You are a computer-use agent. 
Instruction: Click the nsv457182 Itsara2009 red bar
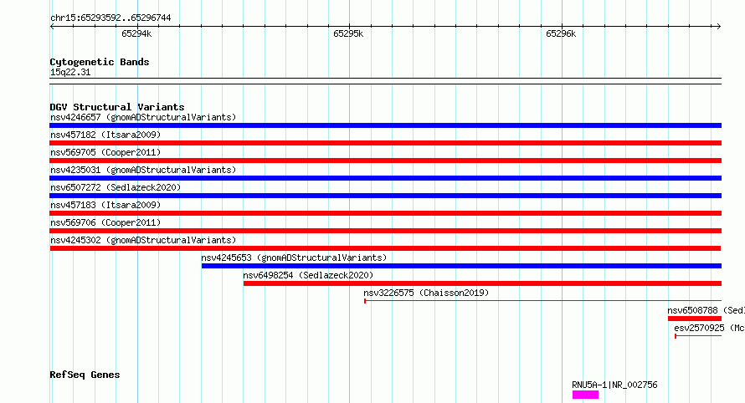click(385, 143)
